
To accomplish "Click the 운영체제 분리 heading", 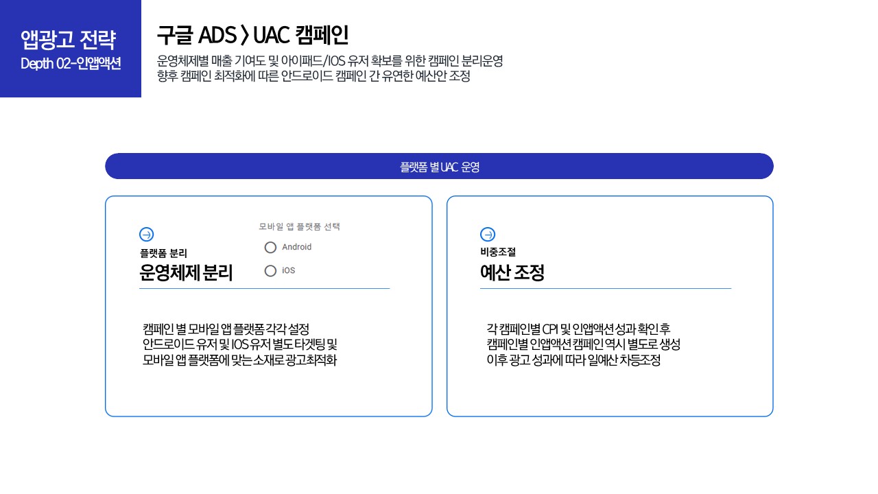I will coord(186,273).
